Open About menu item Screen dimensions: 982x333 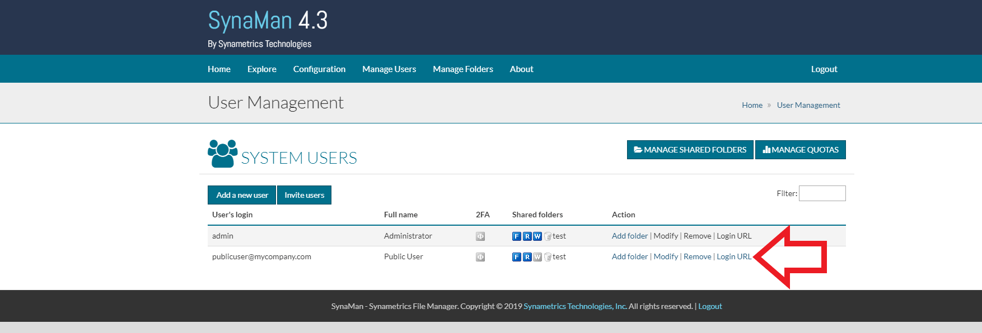coord(521,69)
